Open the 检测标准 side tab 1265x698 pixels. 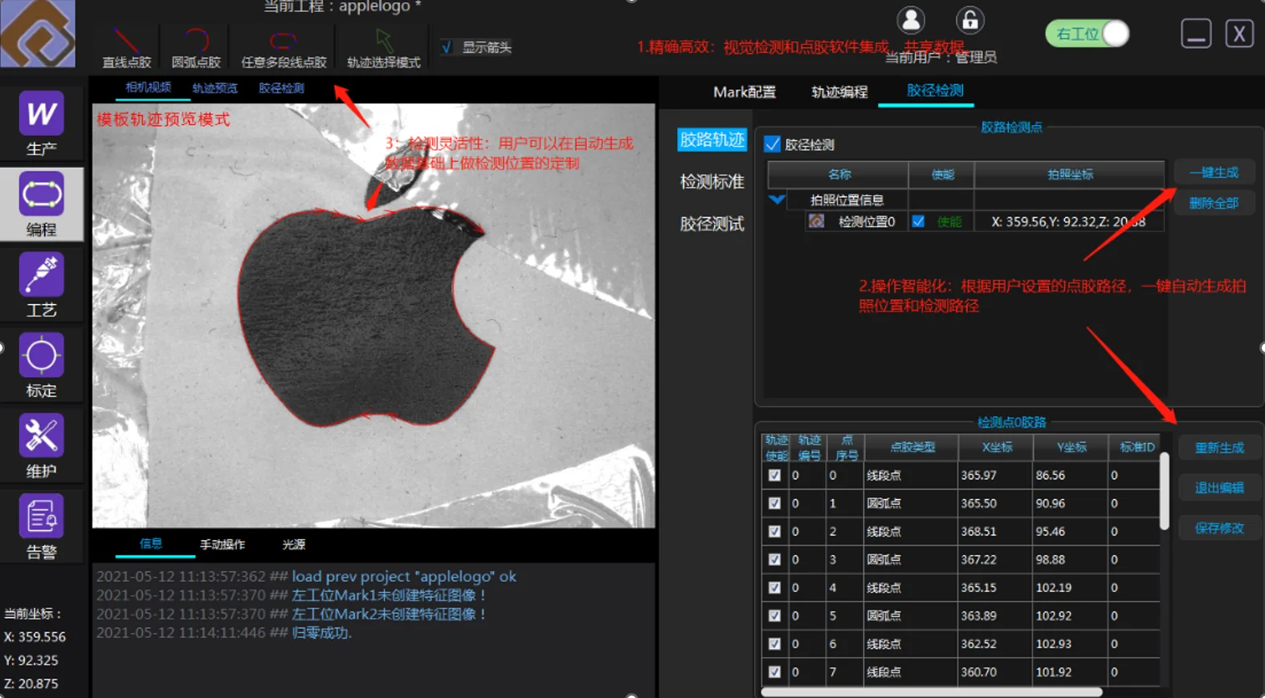point(712,182)
